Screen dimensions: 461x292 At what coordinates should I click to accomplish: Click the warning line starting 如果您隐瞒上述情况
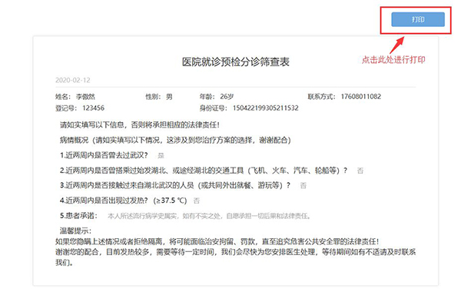tap(217, 242)
